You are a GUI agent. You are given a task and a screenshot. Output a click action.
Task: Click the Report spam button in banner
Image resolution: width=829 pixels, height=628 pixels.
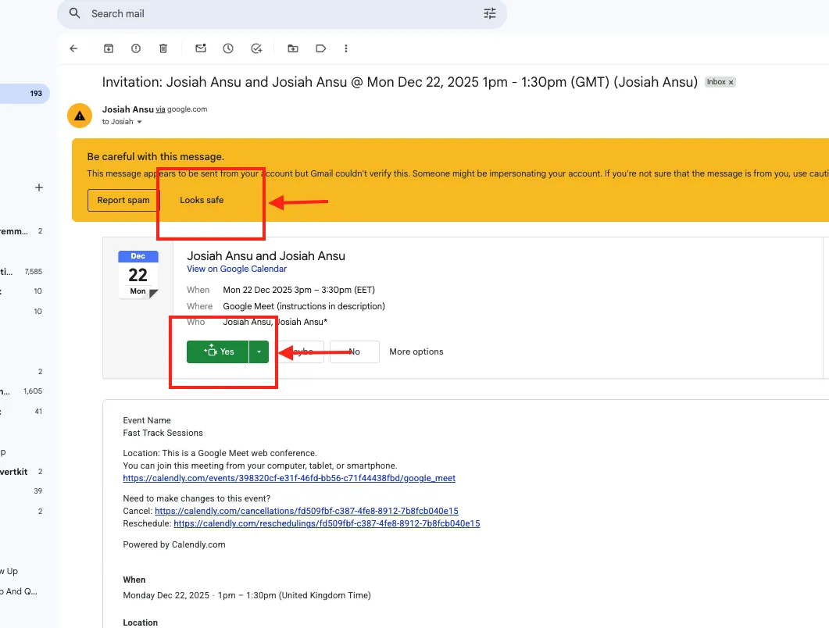[123, 200]
